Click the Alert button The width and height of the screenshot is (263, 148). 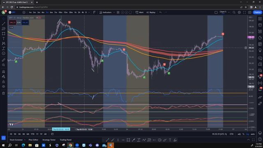pyautogui.click(x=140, y=12)
